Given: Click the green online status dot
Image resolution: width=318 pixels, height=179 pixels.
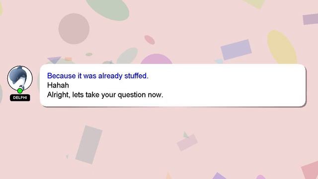Looking at the screenshot, I should pos(20,90).
